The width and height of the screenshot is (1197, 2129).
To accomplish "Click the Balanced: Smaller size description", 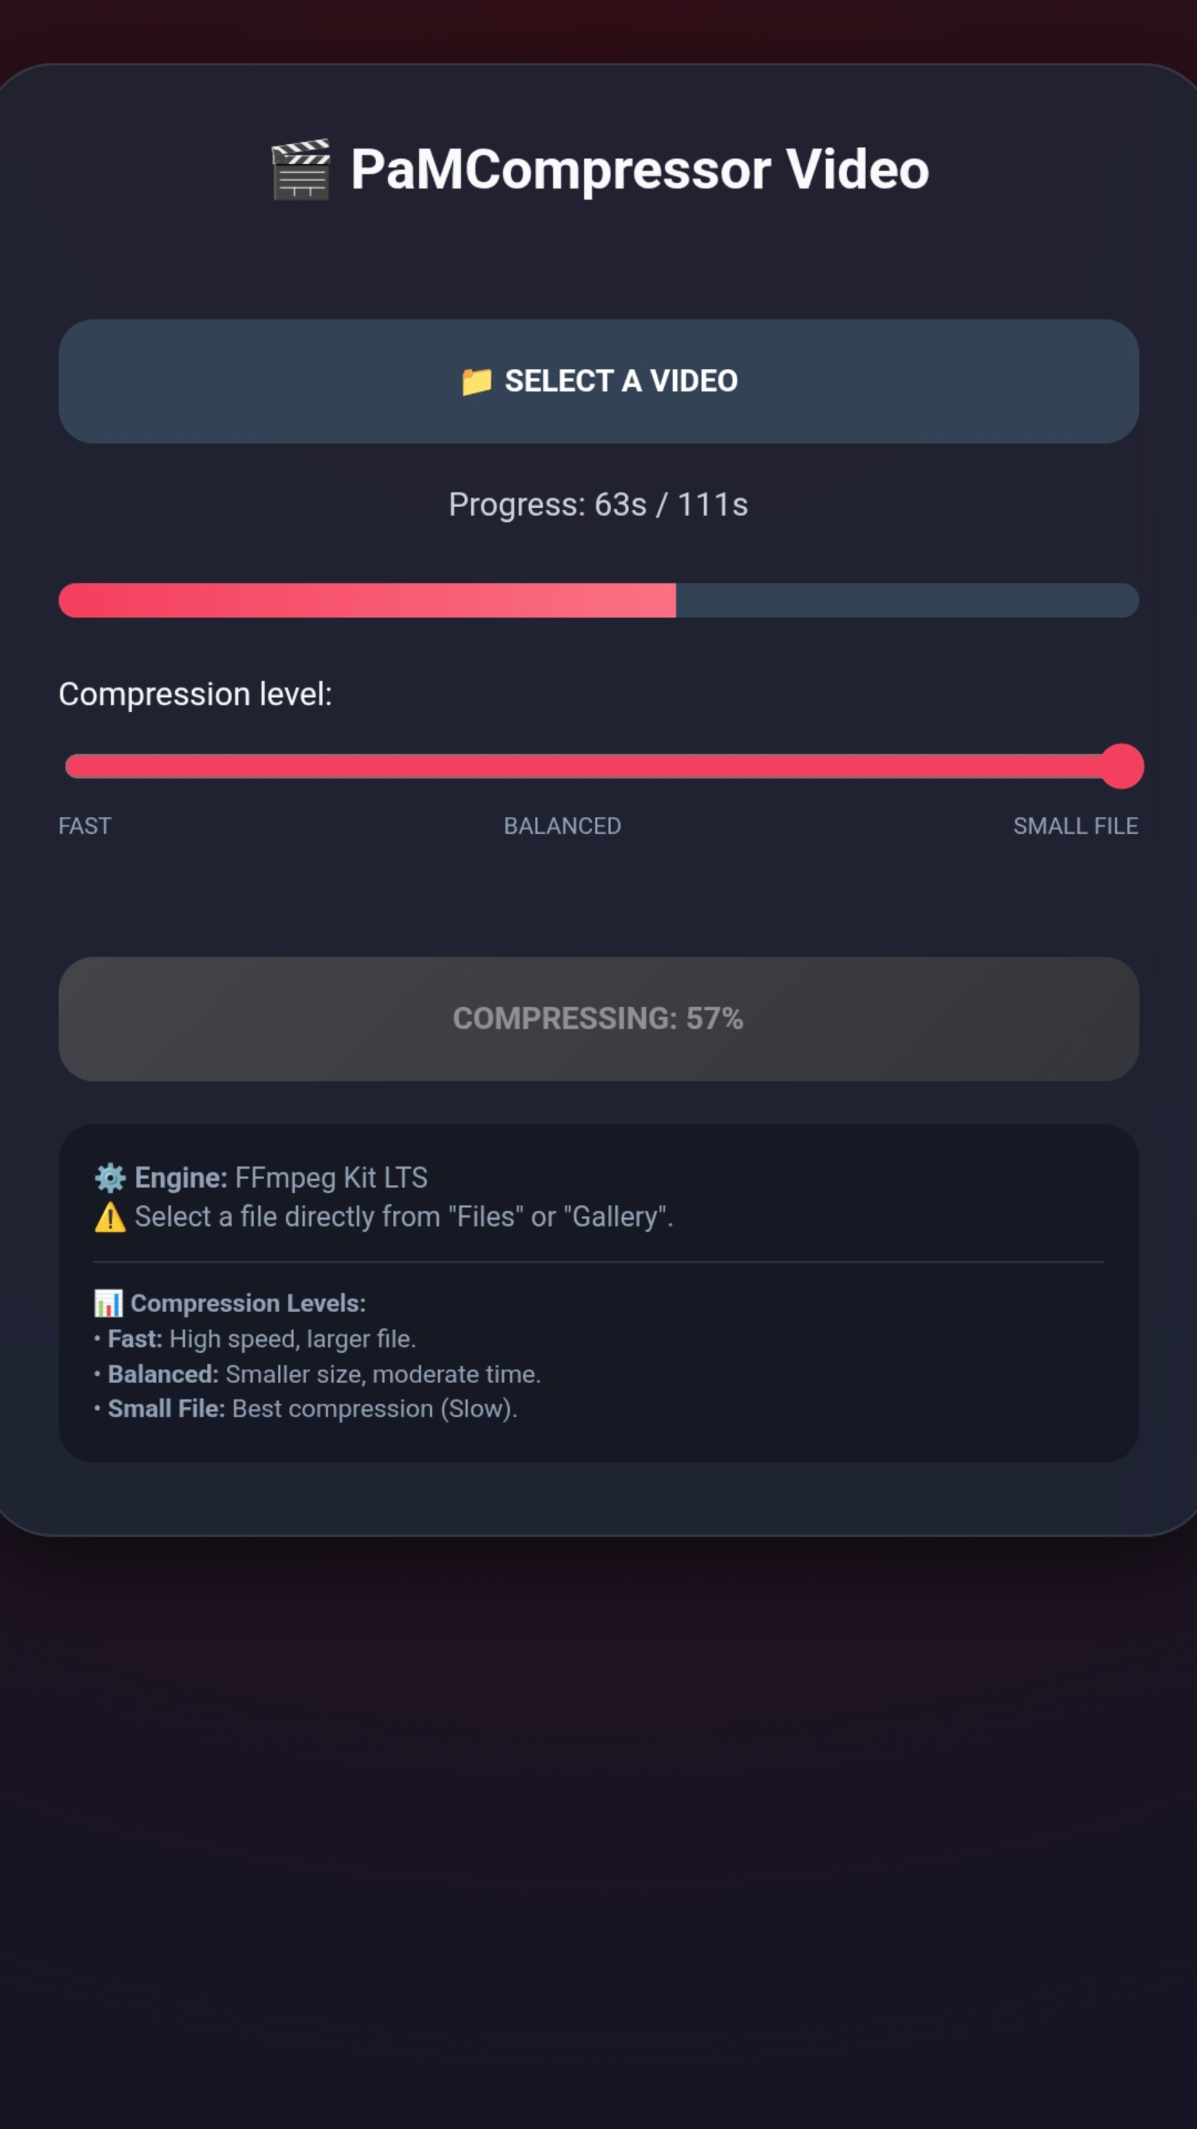I will point(324,1374).
